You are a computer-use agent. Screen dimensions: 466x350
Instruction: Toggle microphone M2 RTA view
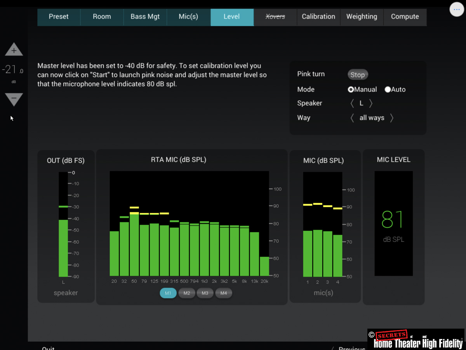[187, 293]
